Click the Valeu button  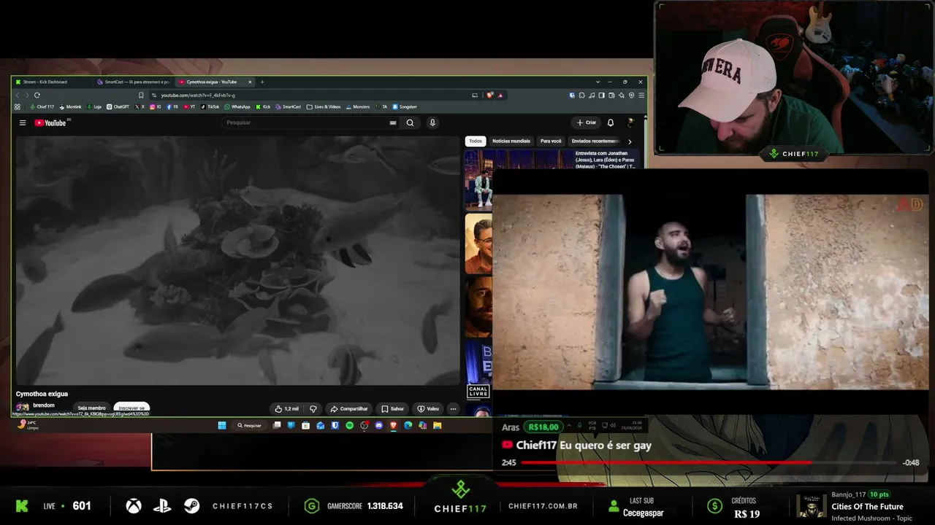[x=429, y=409]
